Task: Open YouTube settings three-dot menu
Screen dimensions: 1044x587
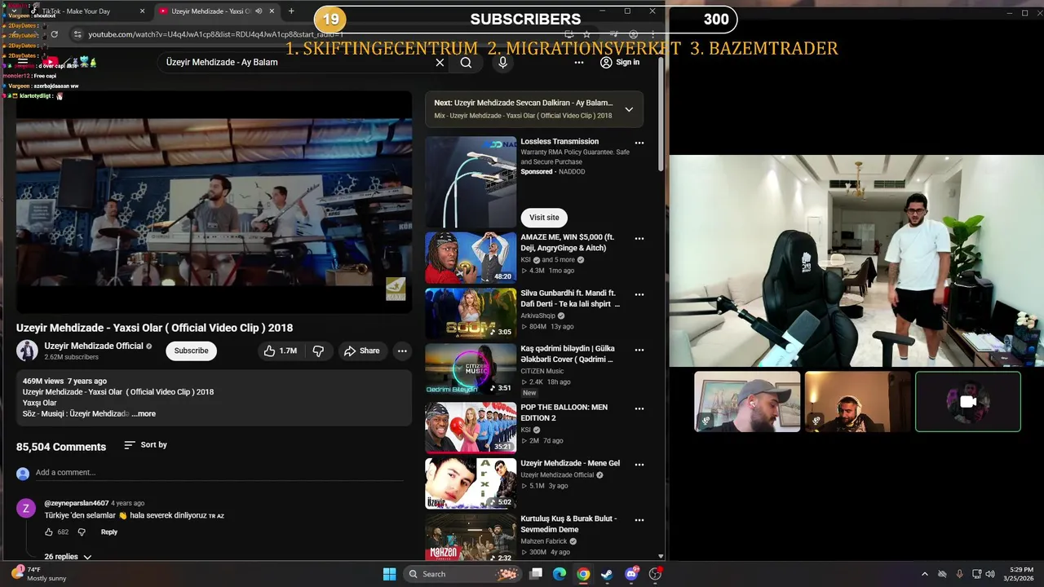Action: click(578, 63)
